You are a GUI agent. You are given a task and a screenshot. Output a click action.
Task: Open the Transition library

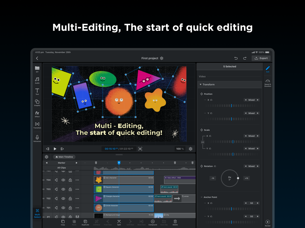37,125
